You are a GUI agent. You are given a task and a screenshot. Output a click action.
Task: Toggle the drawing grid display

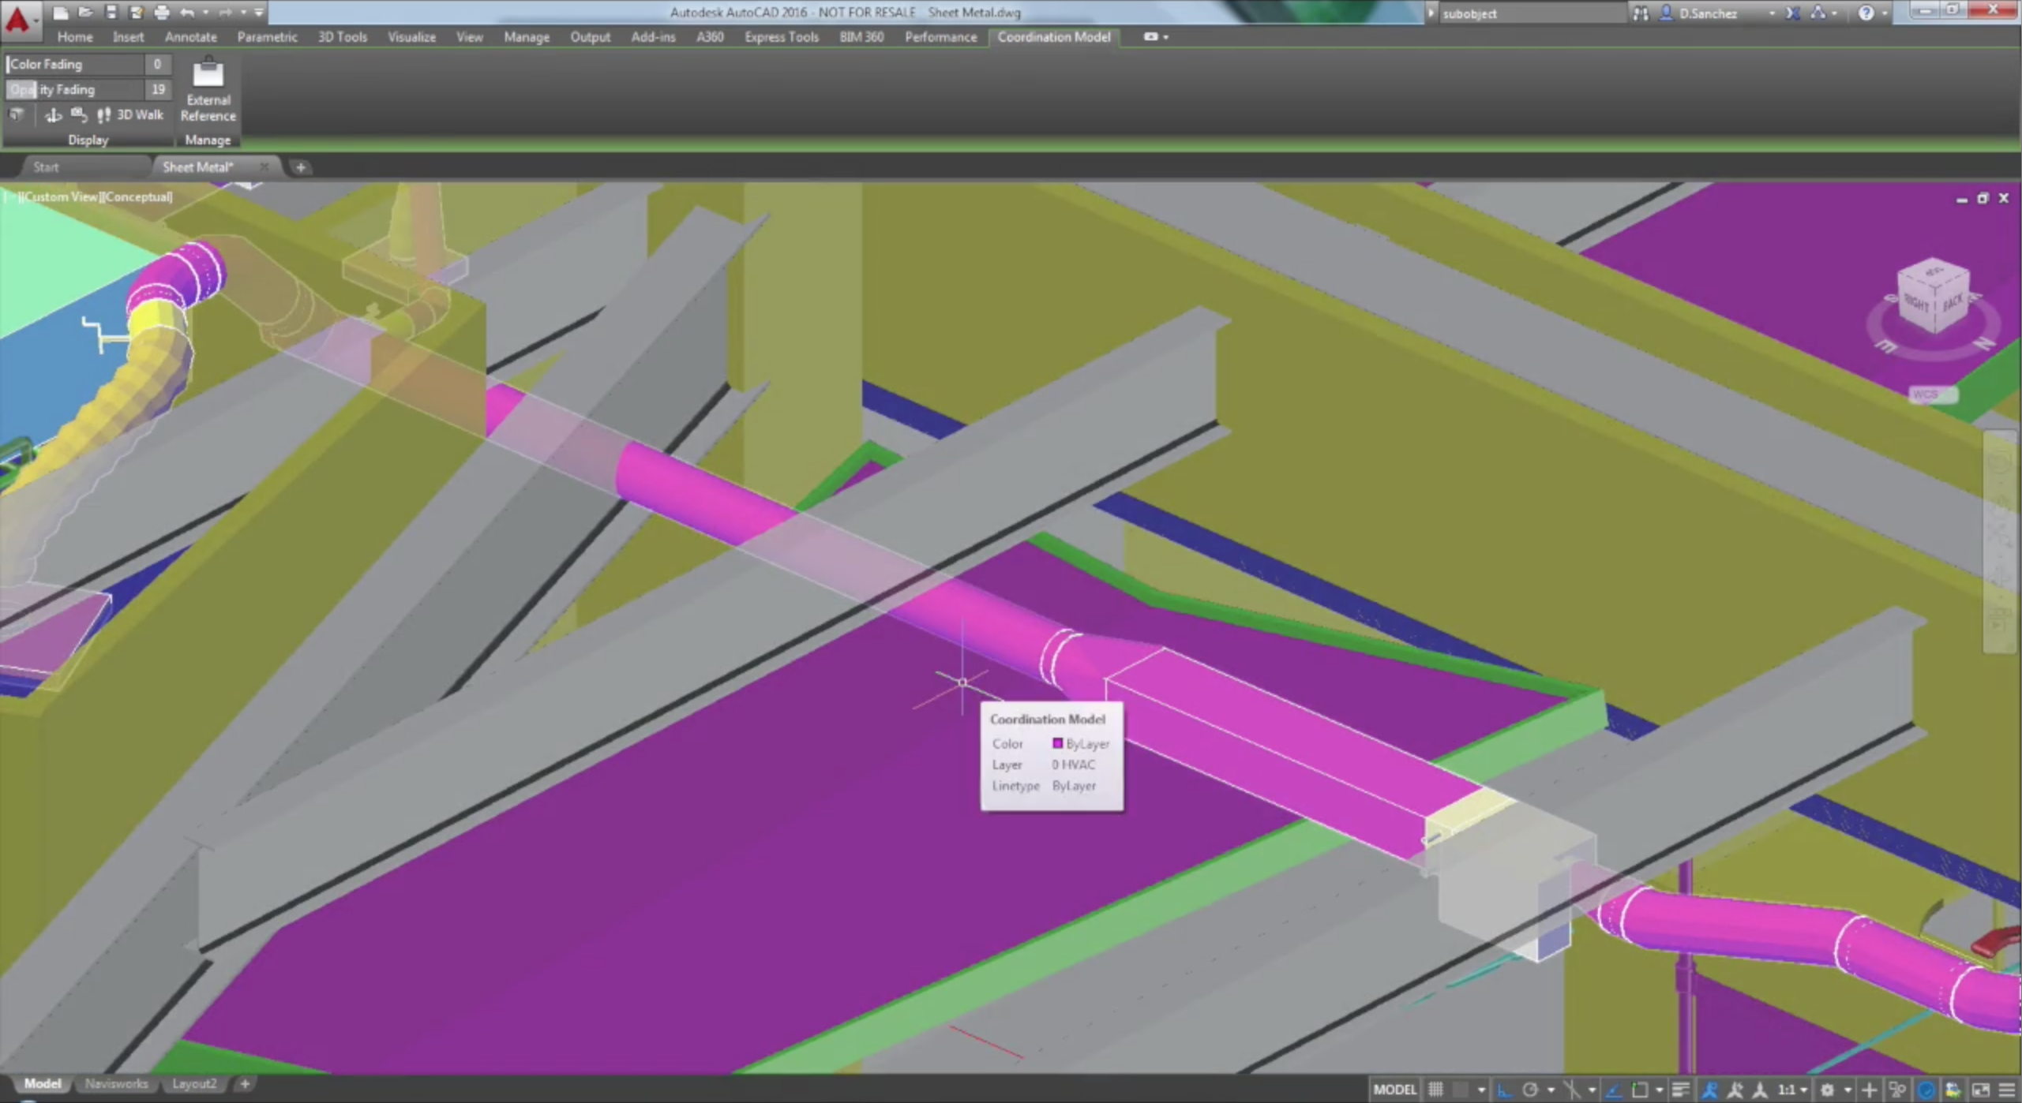pos(1435,1090)
